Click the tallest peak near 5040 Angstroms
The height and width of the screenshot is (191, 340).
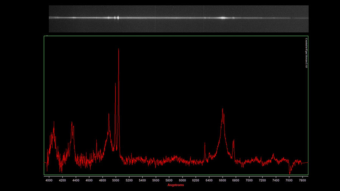118,49
